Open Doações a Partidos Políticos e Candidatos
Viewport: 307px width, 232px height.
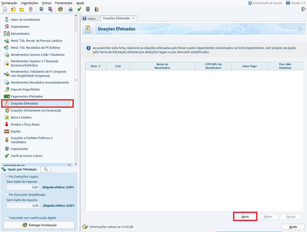coord(32,140)
